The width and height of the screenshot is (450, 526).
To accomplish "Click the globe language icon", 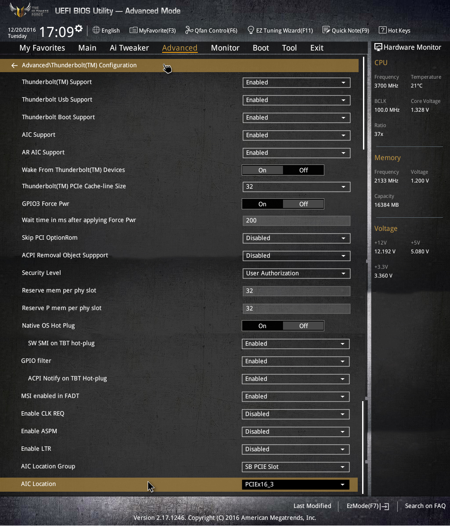I will (96, 30).
